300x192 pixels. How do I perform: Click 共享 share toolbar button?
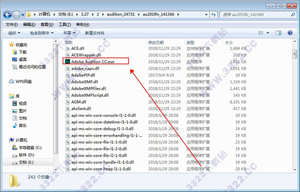pos(69,33)
